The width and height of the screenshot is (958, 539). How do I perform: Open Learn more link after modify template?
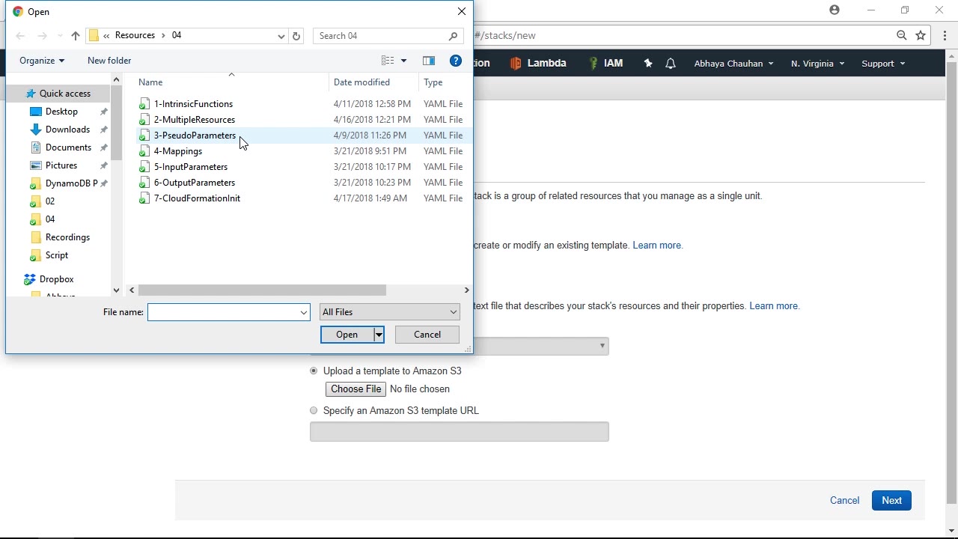658,246
